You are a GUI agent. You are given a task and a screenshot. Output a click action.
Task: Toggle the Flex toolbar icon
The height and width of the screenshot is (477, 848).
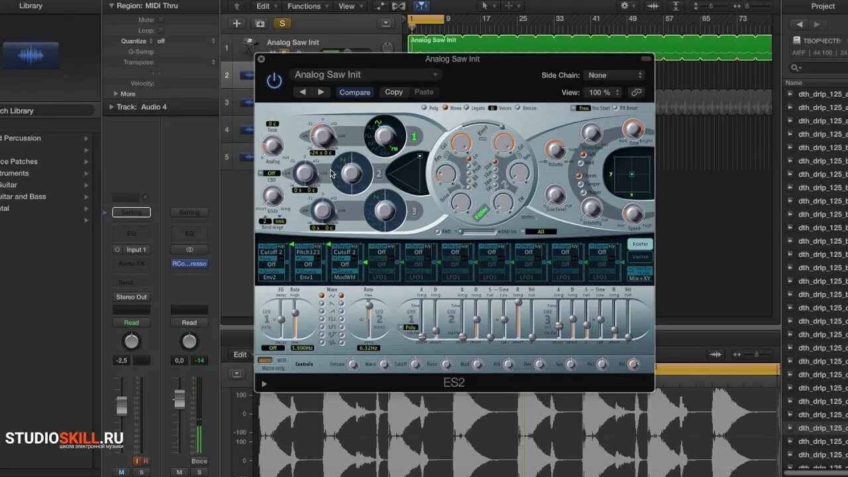pos(398,6)
